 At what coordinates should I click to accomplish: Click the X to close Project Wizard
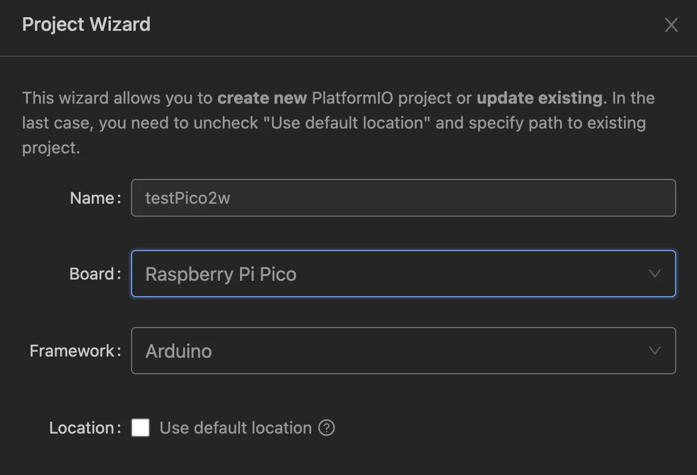671,25
